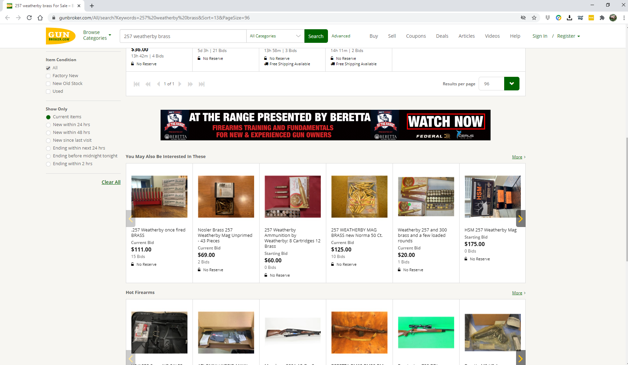Go to next results page arrow
This screenshot has width=628, height=365.
(x=180, y=84)
